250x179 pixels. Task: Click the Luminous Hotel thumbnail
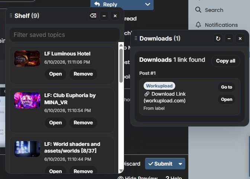point(27,58)
